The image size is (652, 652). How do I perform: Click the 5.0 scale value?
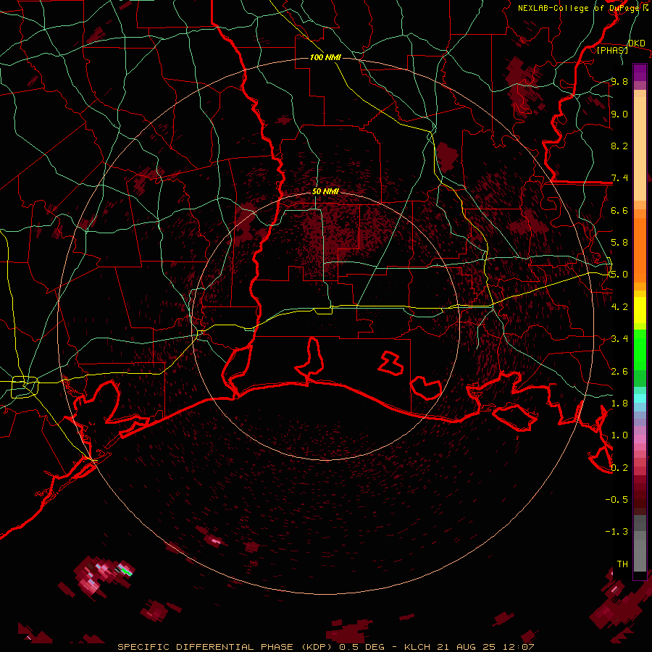coord(619,275)
